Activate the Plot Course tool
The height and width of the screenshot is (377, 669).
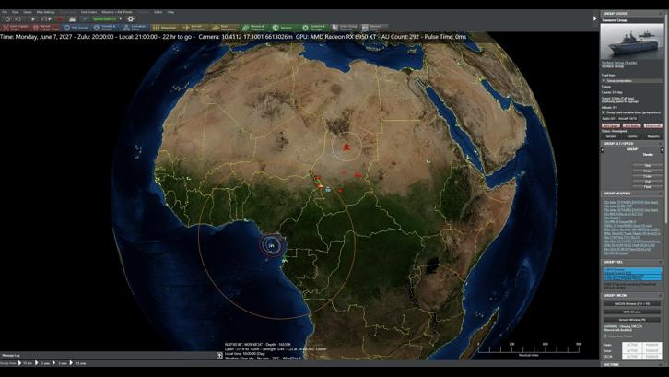76,28
